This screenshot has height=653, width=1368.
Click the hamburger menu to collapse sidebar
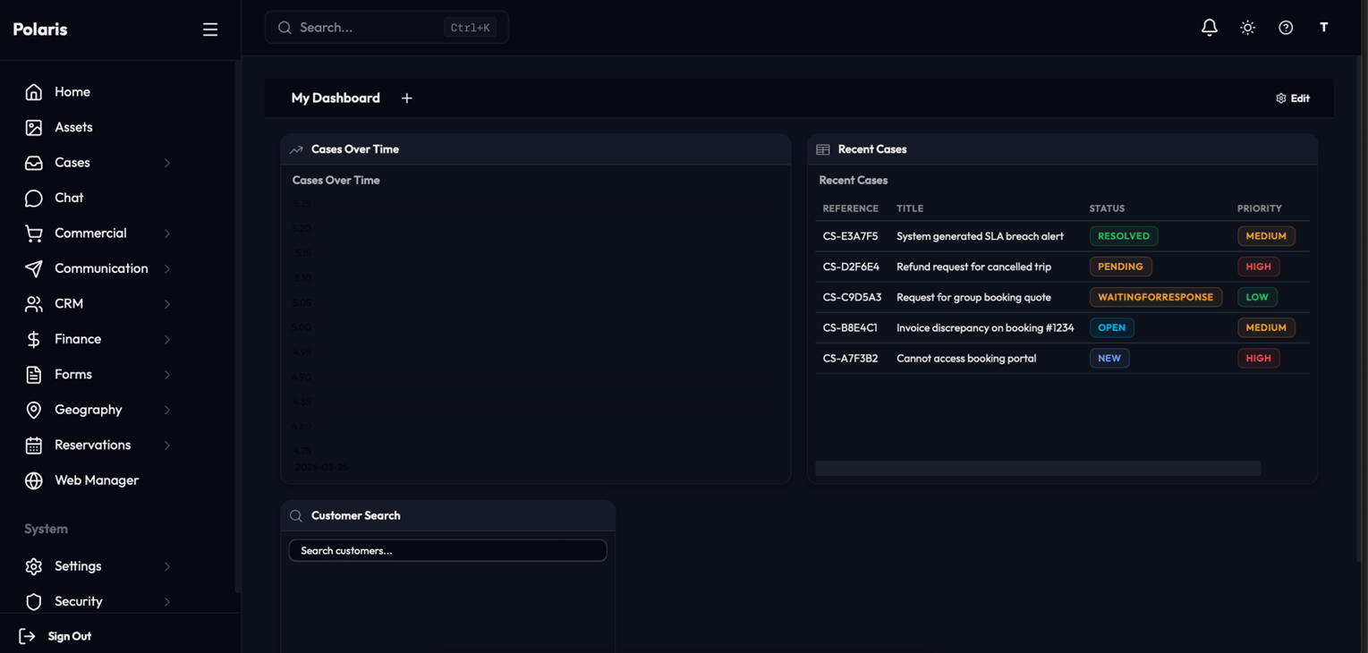210,29
